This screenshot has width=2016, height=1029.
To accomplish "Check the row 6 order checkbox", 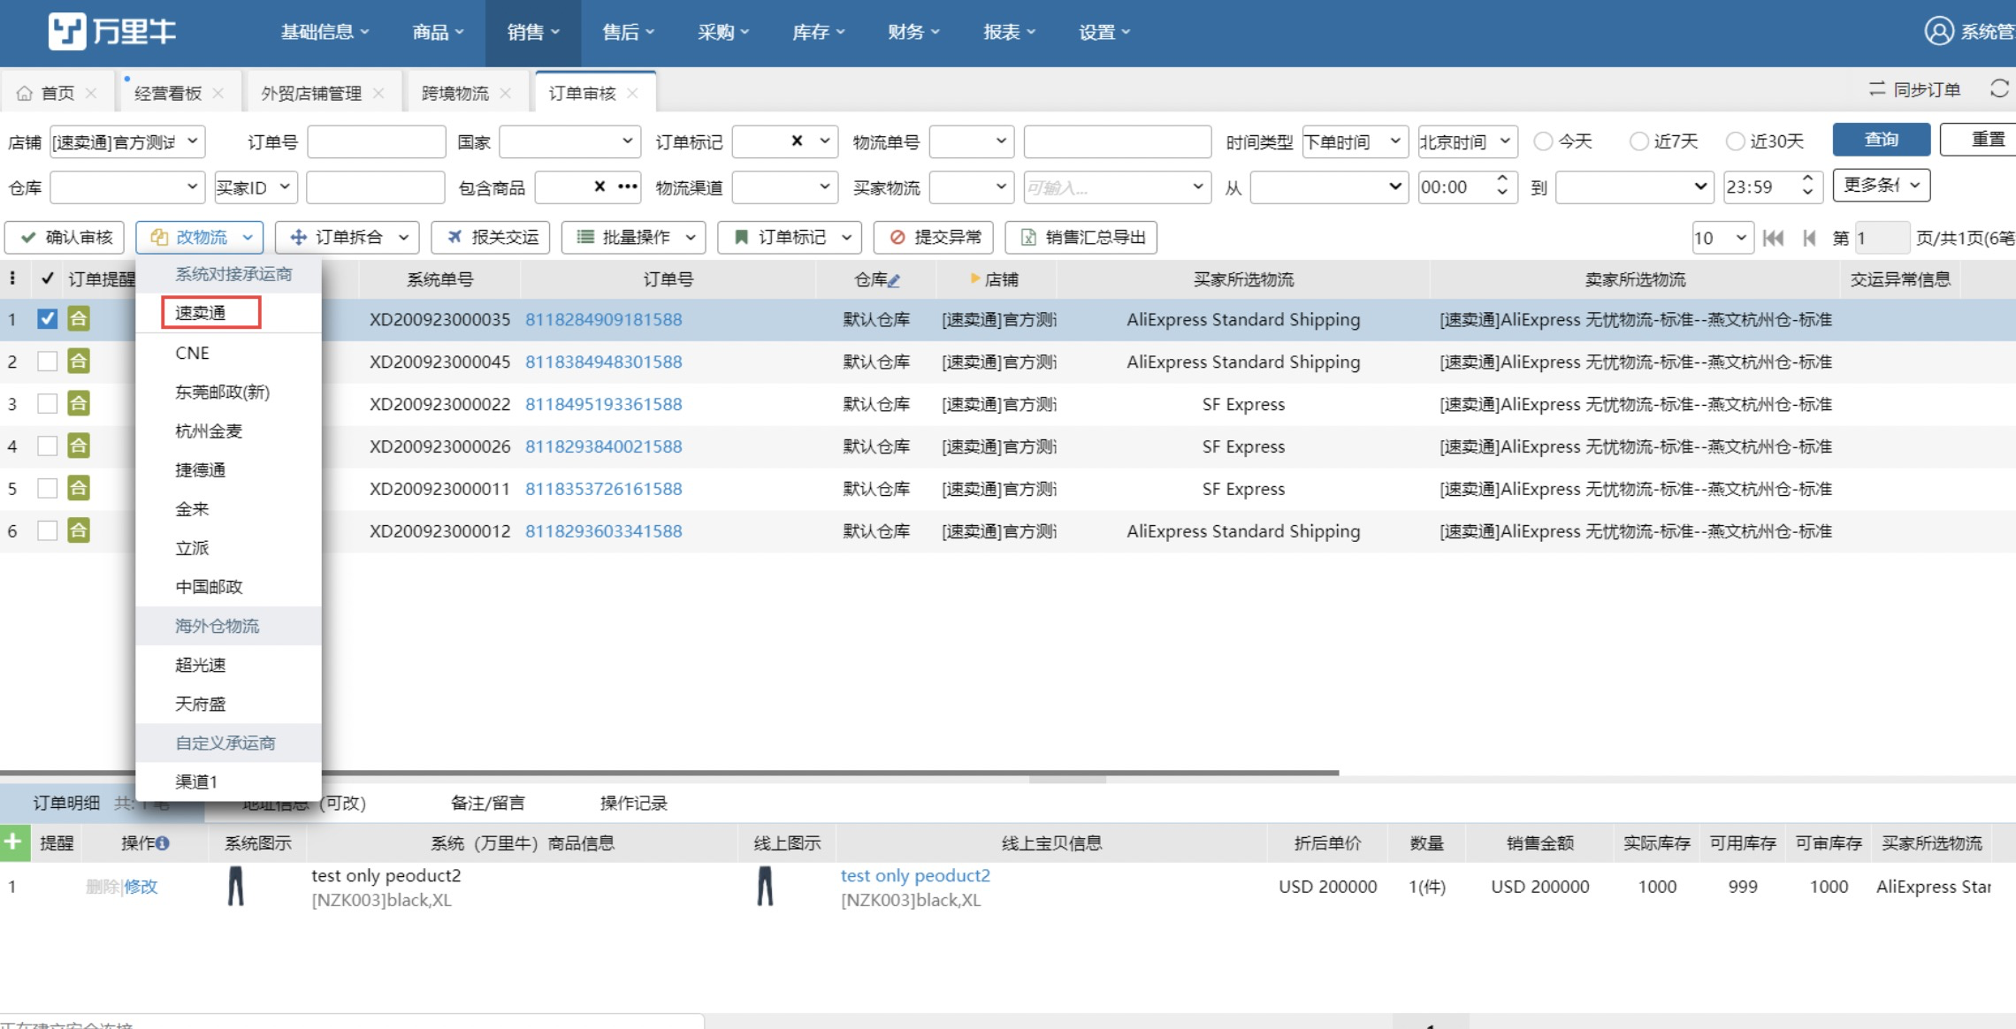I will (48, 531).
